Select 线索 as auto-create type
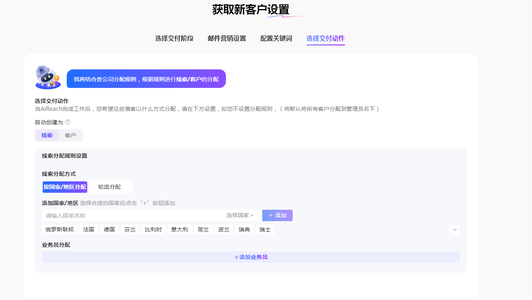 pos(47,135)
